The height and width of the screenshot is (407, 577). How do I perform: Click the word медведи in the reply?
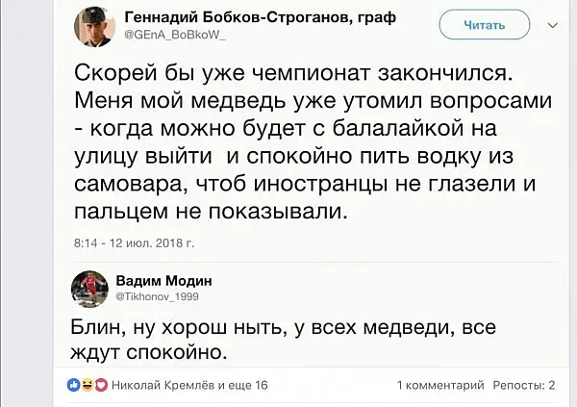tap(395, 327)
